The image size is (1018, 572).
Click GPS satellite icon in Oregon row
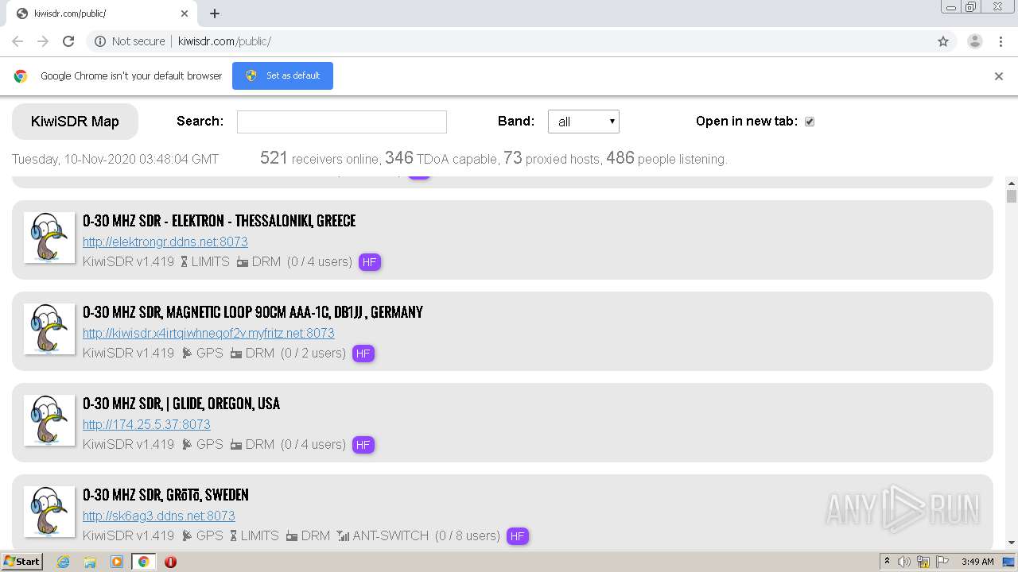click(x=187, y=444)
